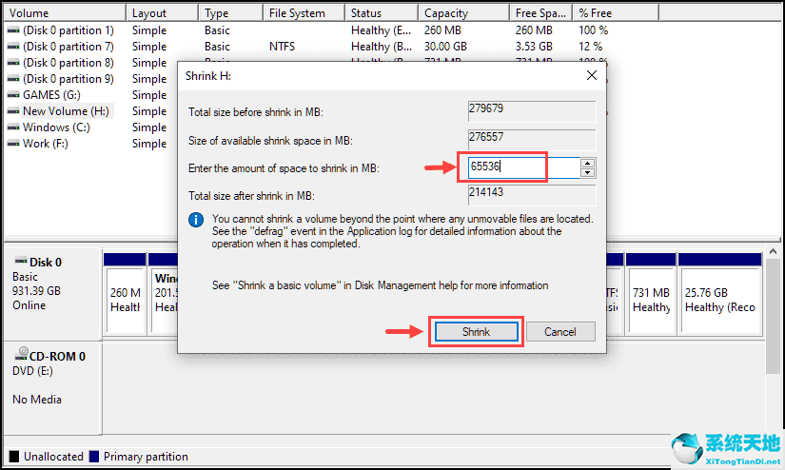Increase shrink amount with up spinner arrow
The image size is (785, 470).
(587, 163)
